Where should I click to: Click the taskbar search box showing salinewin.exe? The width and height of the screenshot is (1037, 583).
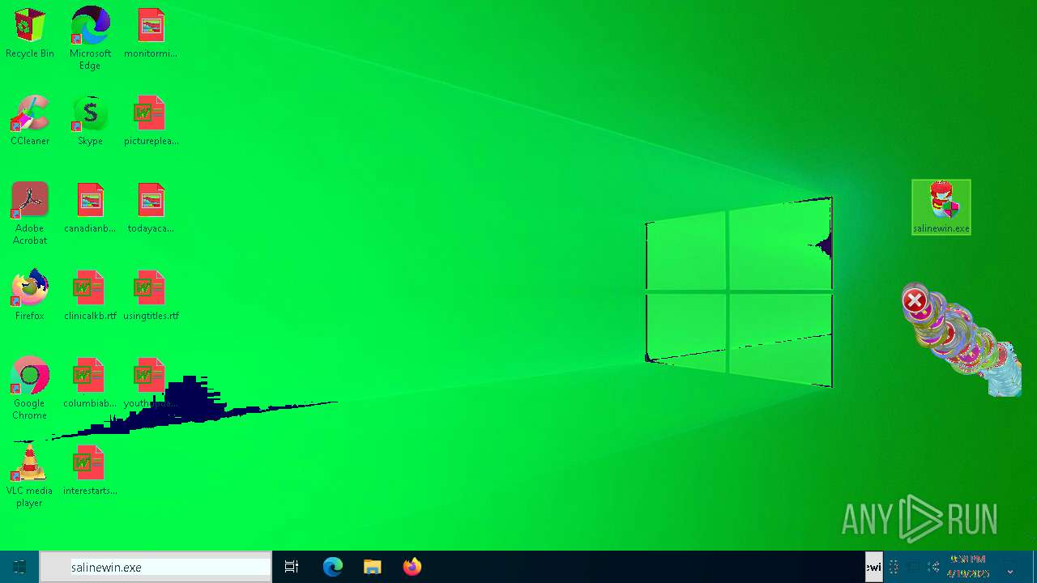tap(156, 567)
